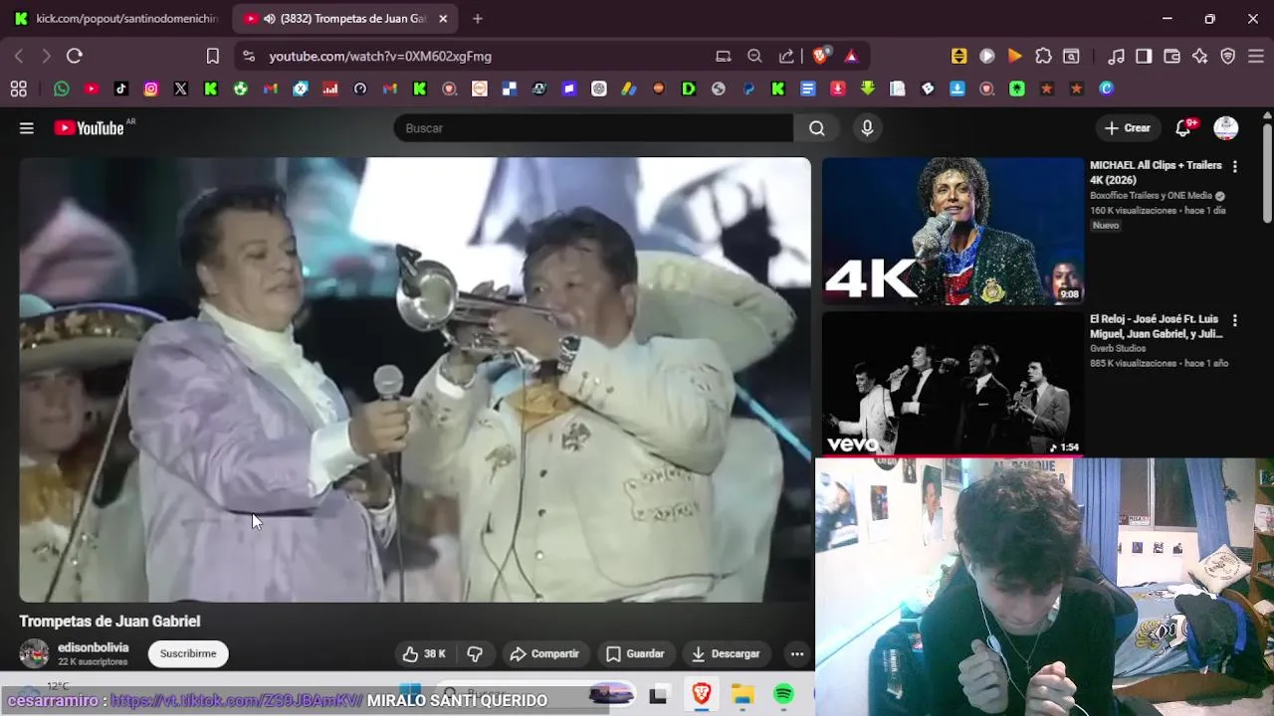Open the more actions ellipsis under the video
1274x716 pixels.
point(796,653)
